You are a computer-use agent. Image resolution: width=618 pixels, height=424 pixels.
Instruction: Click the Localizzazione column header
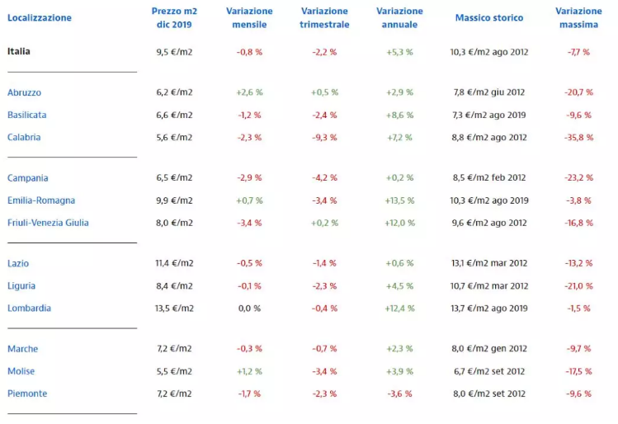point(40,18)
